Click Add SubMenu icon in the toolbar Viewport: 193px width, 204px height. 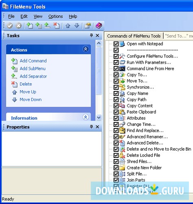click(x=39, y=26)
